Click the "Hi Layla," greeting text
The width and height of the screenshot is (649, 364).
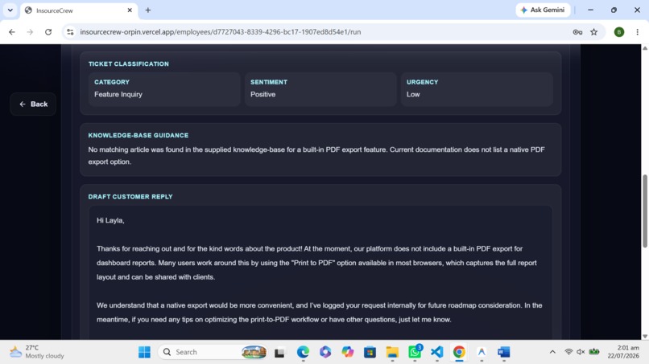[x=110, y=221]
